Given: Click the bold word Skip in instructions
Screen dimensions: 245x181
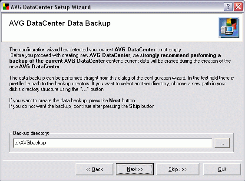Looking at the screenshot, I should [134, 106].
